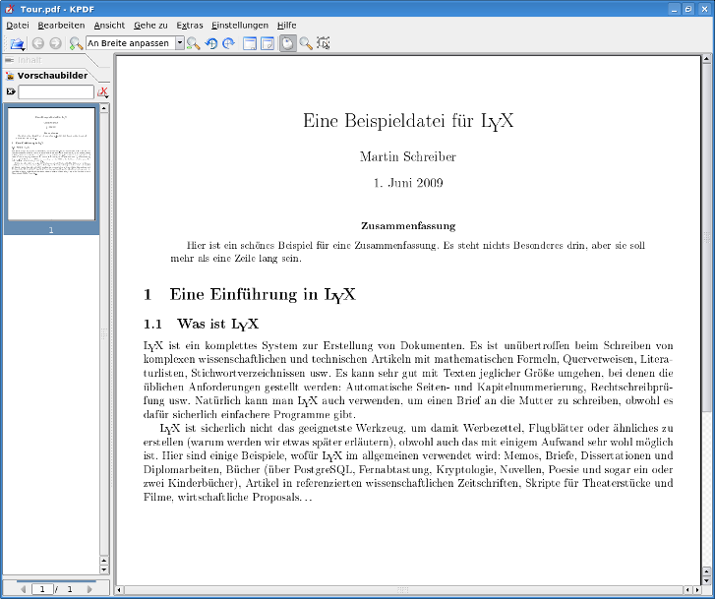Click the thumbnail panel scrollbar handle
The image size is (715, 599).
104,334
